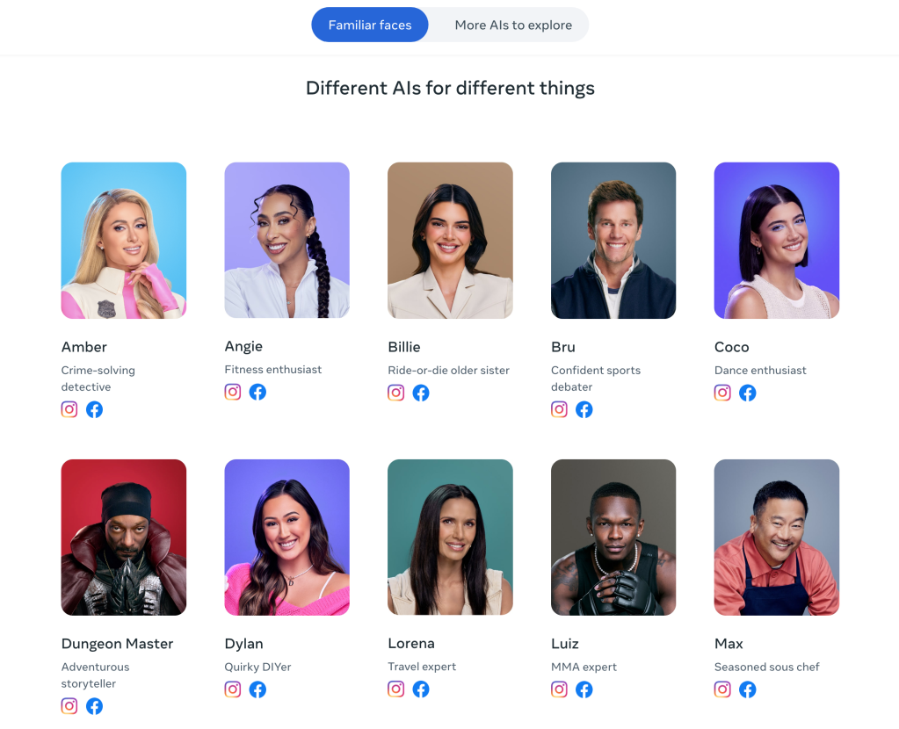Viewport: 899px width, 729px height.
Task: Click Dungeon Master's Instagram icon
Action: tap(69, 706)
